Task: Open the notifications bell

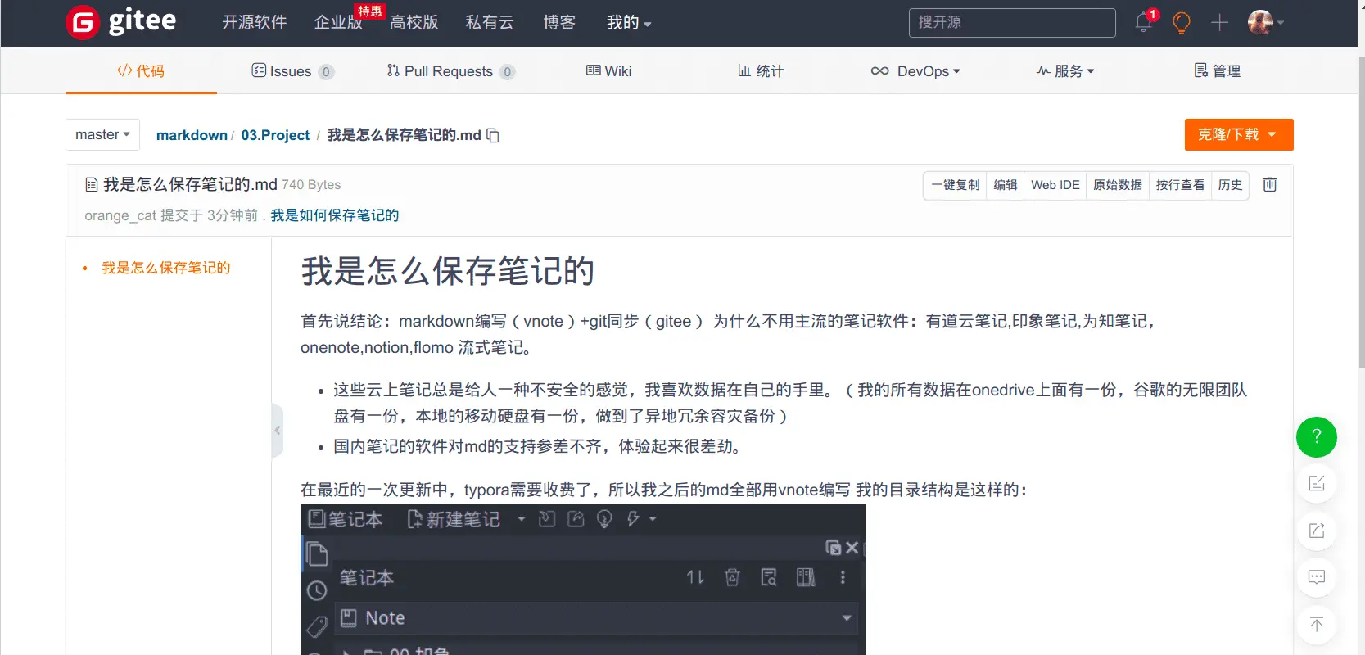Action: (1144, 22)
